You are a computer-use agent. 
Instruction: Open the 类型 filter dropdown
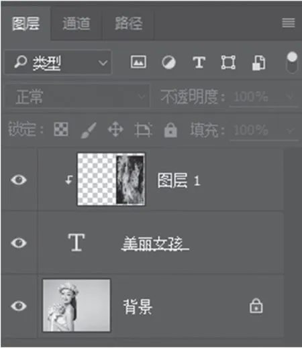tap(58, 62)
